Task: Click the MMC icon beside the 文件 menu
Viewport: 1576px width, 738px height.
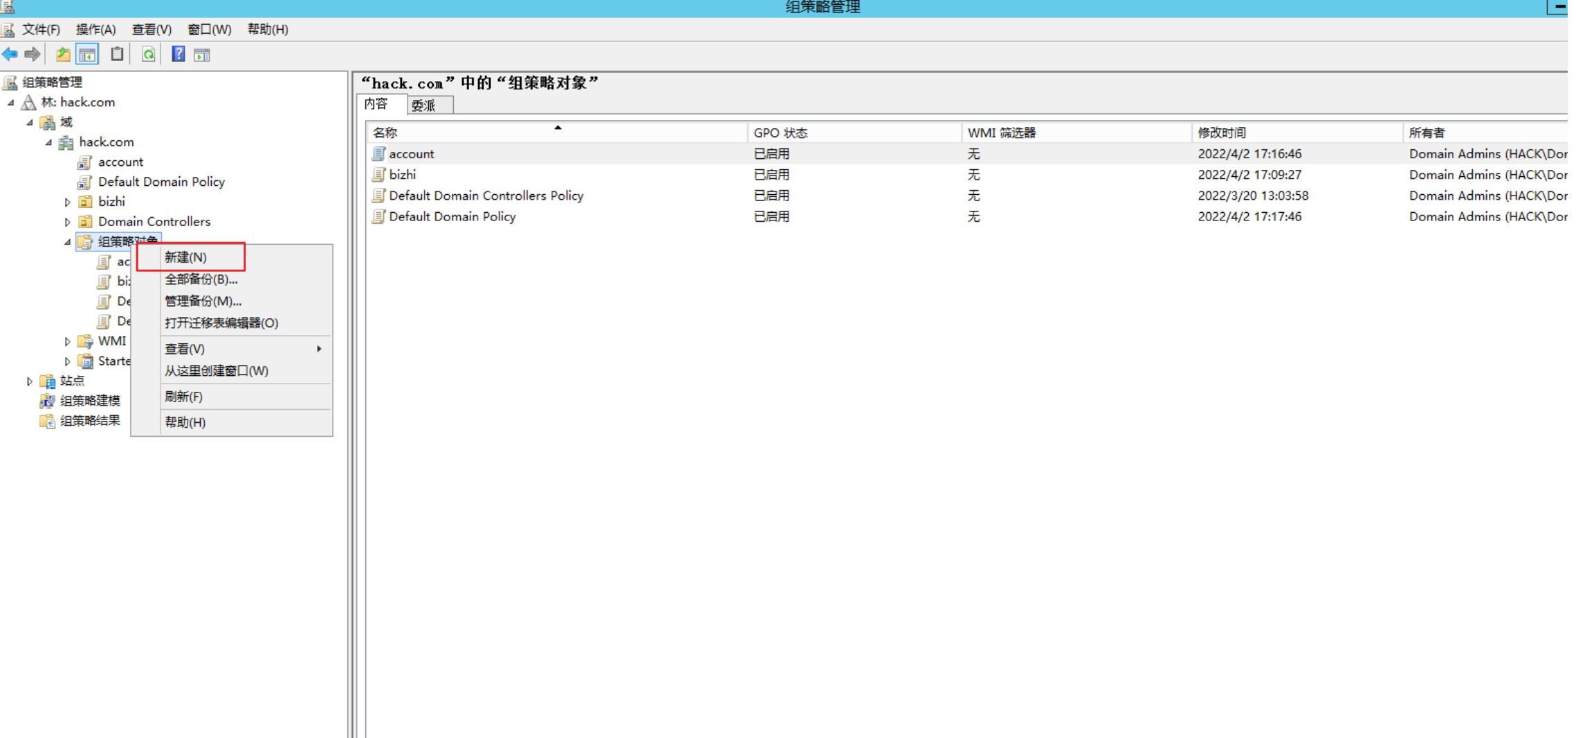Action: click(8, 29)
